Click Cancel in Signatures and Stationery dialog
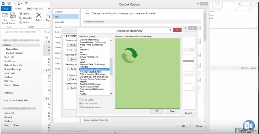This screenshot has height=134, width=259. (x=188, y=113)
